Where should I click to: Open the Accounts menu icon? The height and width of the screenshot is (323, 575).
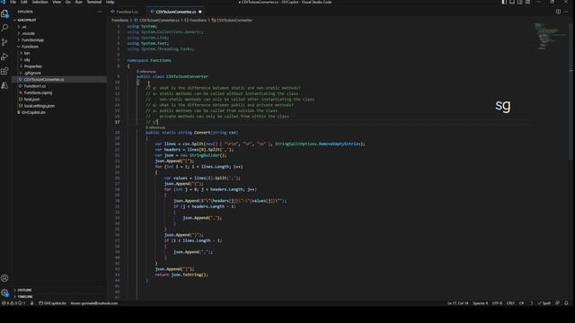(x=4, y=278)
